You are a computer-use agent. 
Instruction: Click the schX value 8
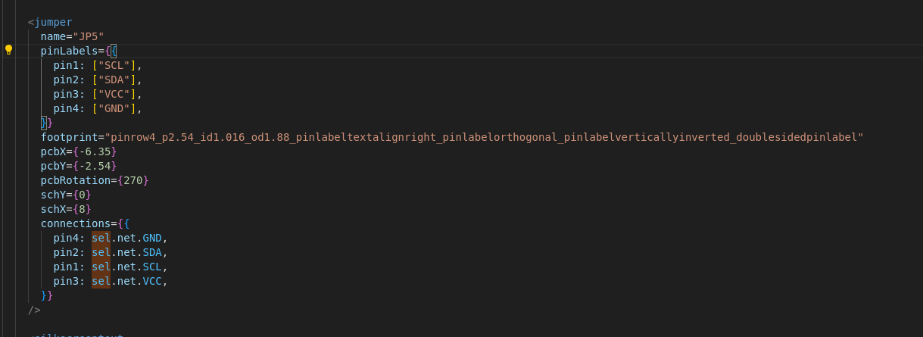[x=83, y=209]
